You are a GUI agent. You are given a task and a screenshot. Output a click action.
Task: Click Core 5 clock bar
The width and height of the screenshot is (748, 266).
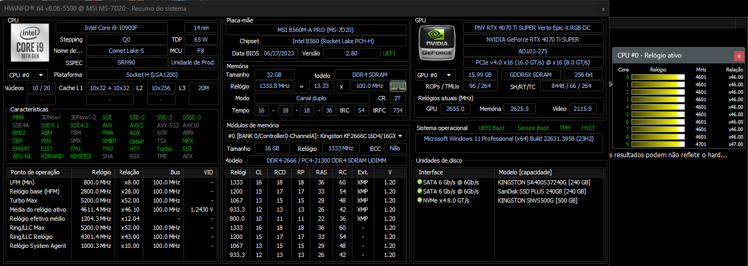pos(658,114)
